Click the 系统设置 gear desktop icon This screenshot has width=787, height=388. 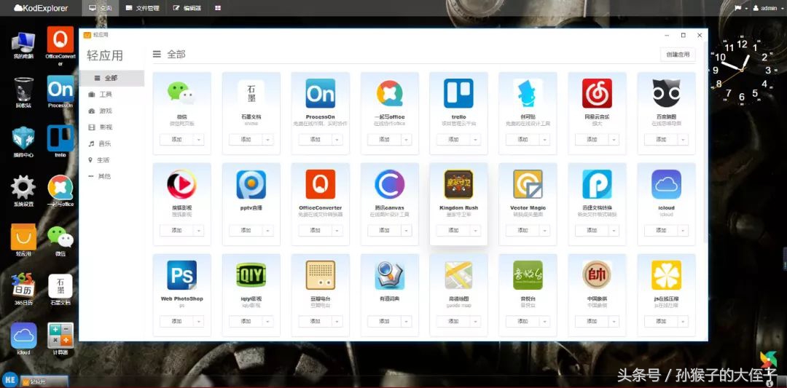(x=23, y=188)
